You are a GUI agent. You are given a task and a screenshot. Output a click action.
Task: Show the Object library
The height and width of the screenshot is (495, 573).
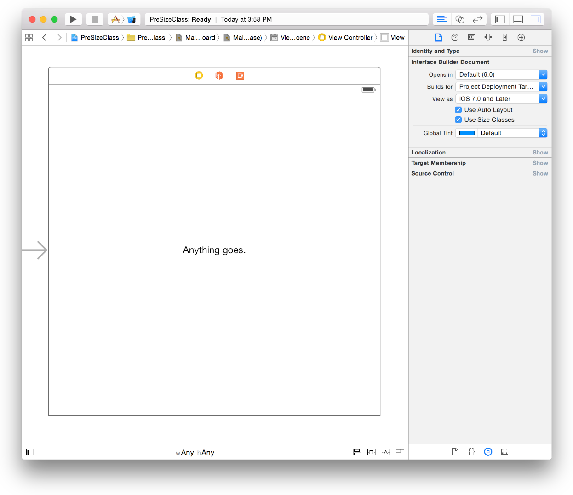tap(488, 452)
